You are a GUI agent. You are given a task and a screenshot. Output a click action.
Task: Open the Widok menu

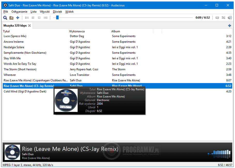click(69, 12)
